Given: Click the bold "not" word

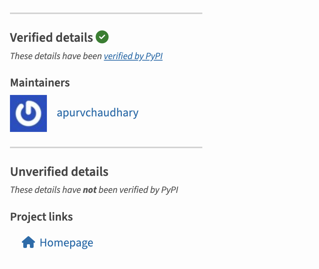Looking at the screenshot, I should coord(90,190).
